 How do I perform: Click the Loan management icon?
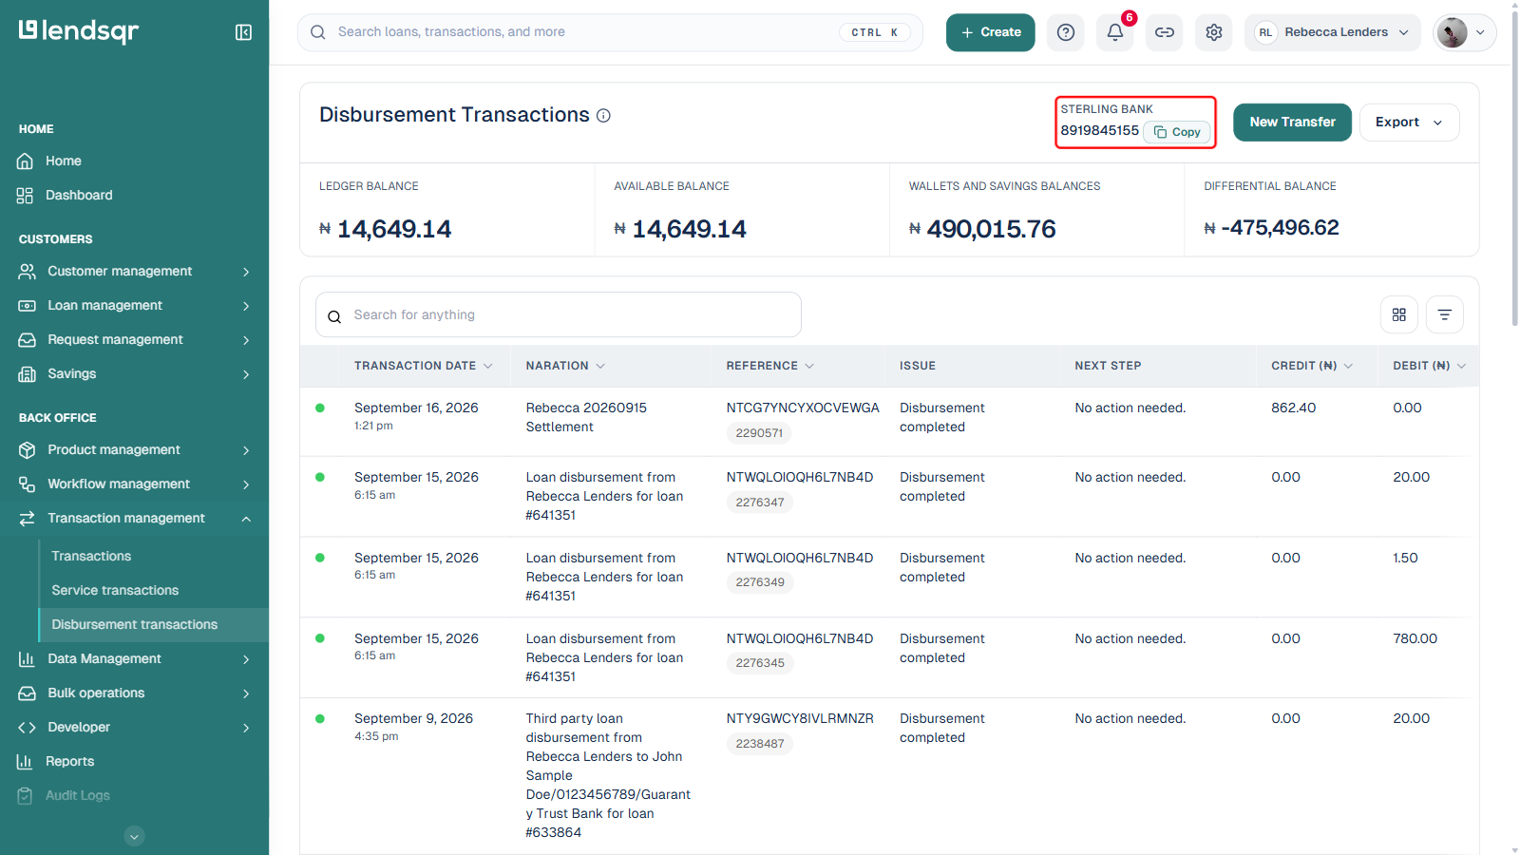(27, 306)
